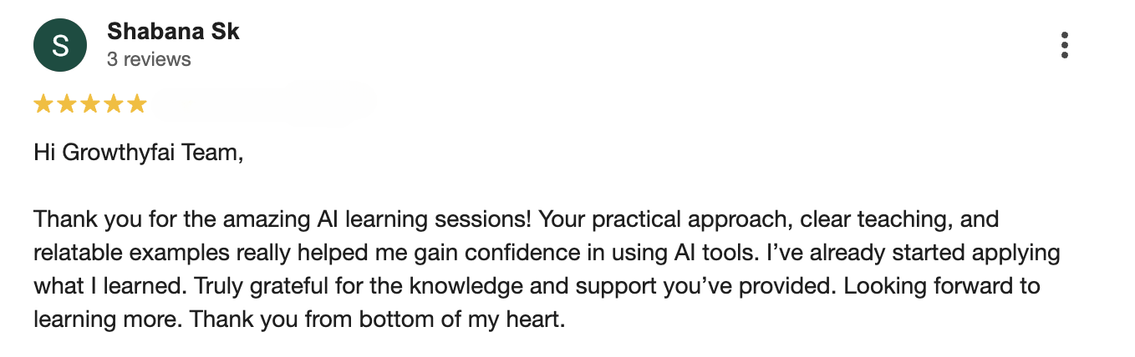Image resolution: width=1135 pixels, height=357 pixels.
Task: Click the greeting "Hi Growthyfai Team,"
Action: click(139, 153)
